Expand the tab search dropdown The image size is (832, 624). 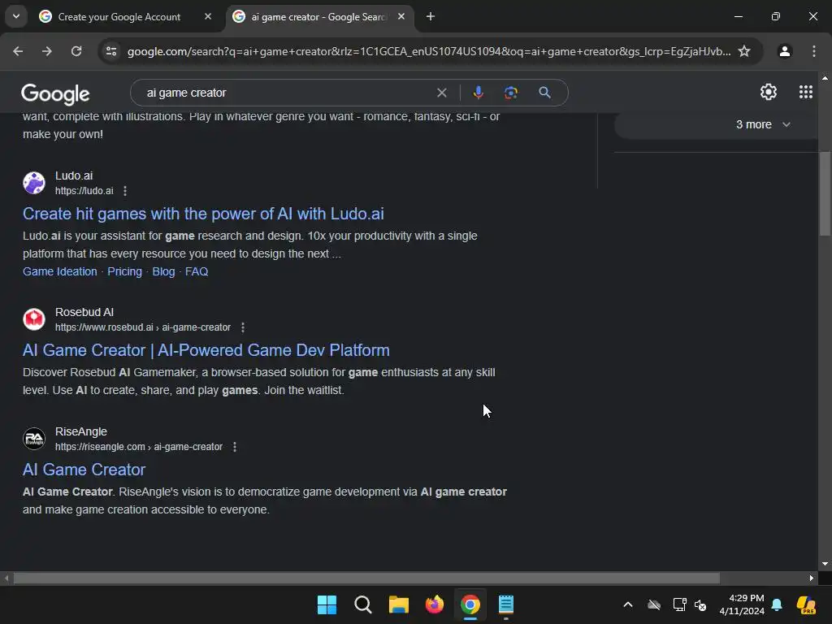pyautogui.click(x=16, y=16)
